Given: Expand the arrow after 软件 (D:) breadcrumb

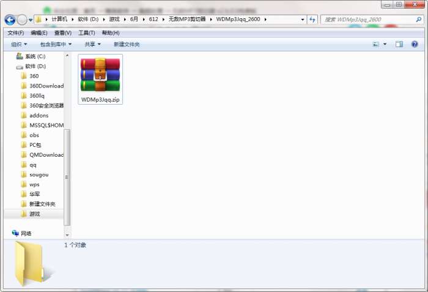Looking at the screenshot, I should click(104, 20).
